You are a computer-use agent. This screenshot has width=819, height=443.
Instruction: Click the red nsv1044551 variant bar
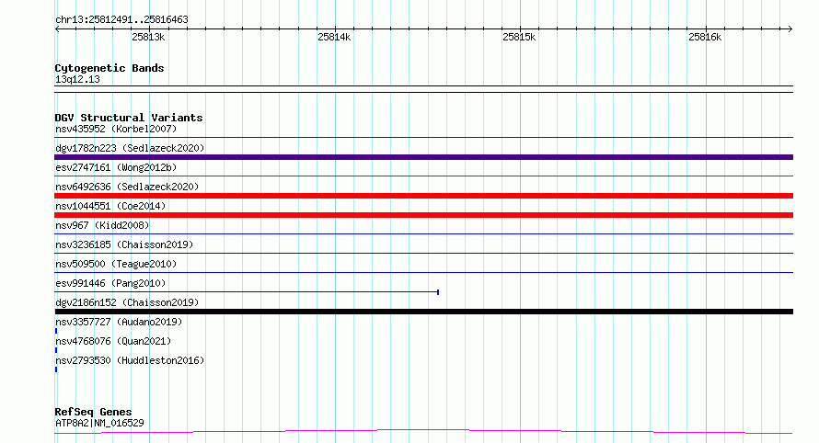[423, 215]
